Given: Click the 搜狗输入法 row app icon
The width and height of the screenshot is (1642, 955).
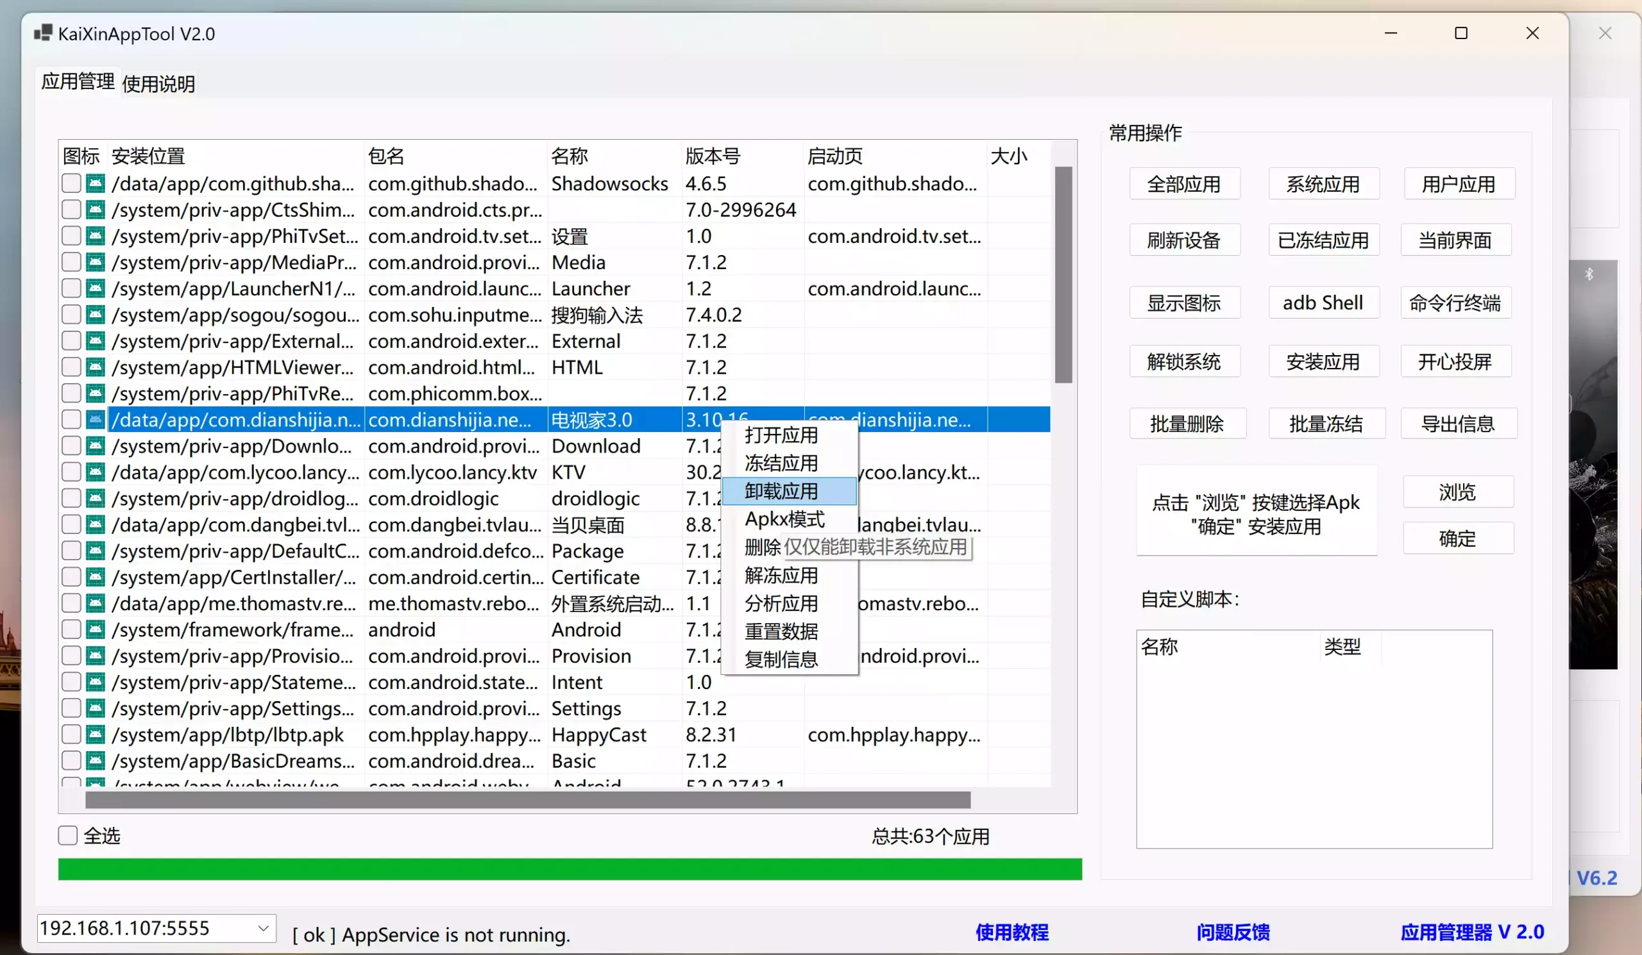Looking at the screenshot, I should pyautogui.click(x=95, y=315).
